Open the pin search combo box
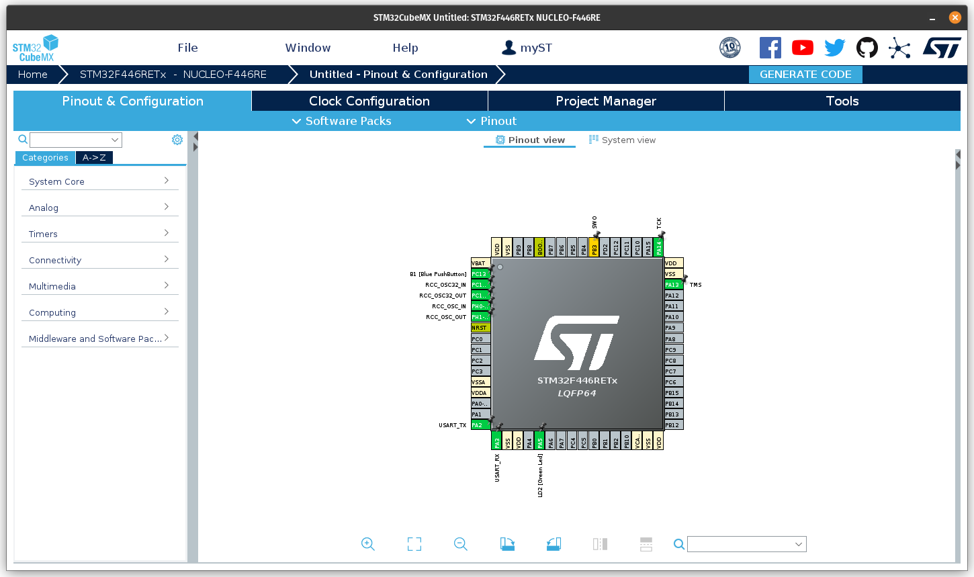 [x=747, y=544]
